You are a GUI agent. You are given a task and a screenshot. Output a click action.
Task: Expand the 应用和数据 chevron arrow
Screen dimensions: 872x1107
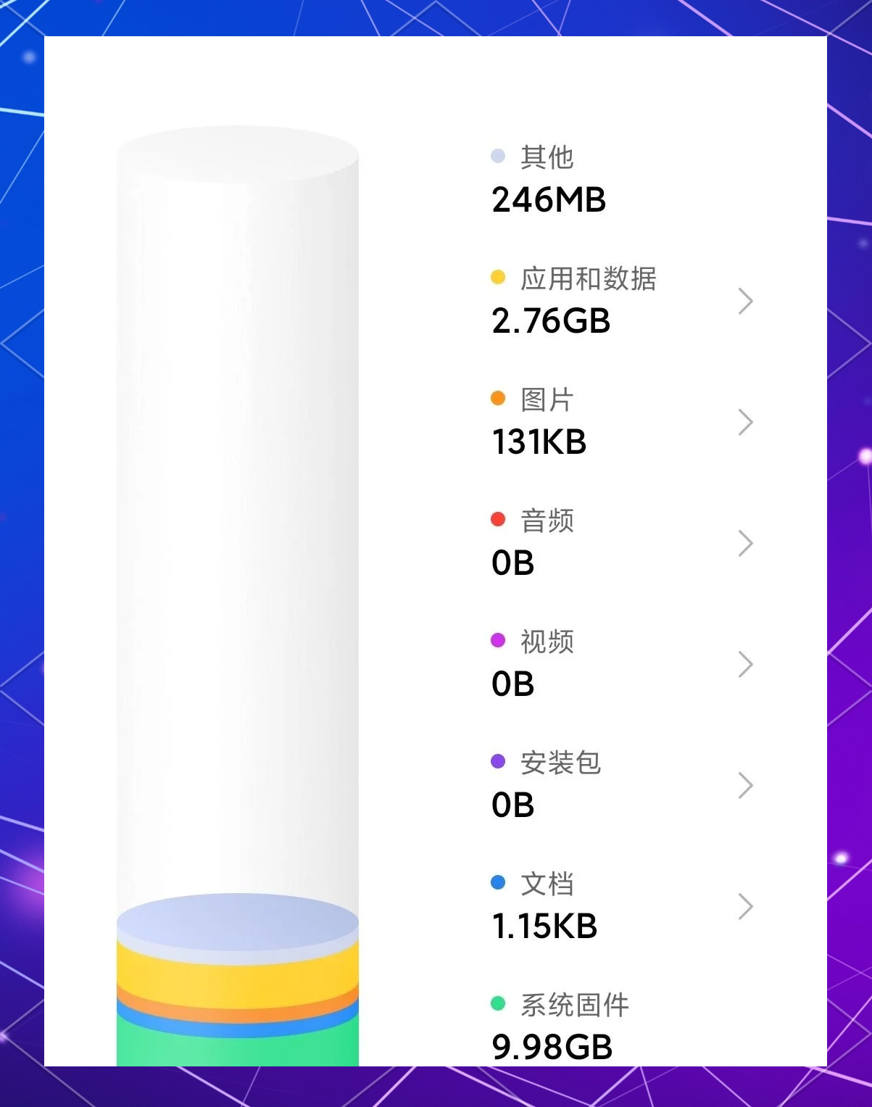745,301
